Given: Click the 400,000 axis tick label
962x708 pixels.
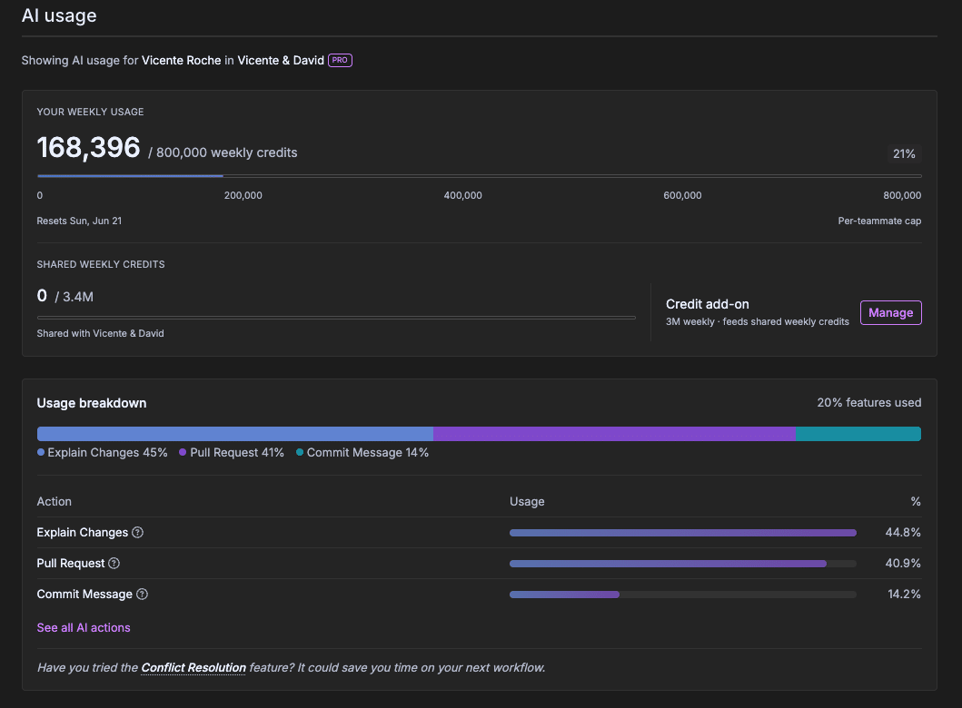Looking at the screenshot, I should pyautogui.click(x=462, y=195).
